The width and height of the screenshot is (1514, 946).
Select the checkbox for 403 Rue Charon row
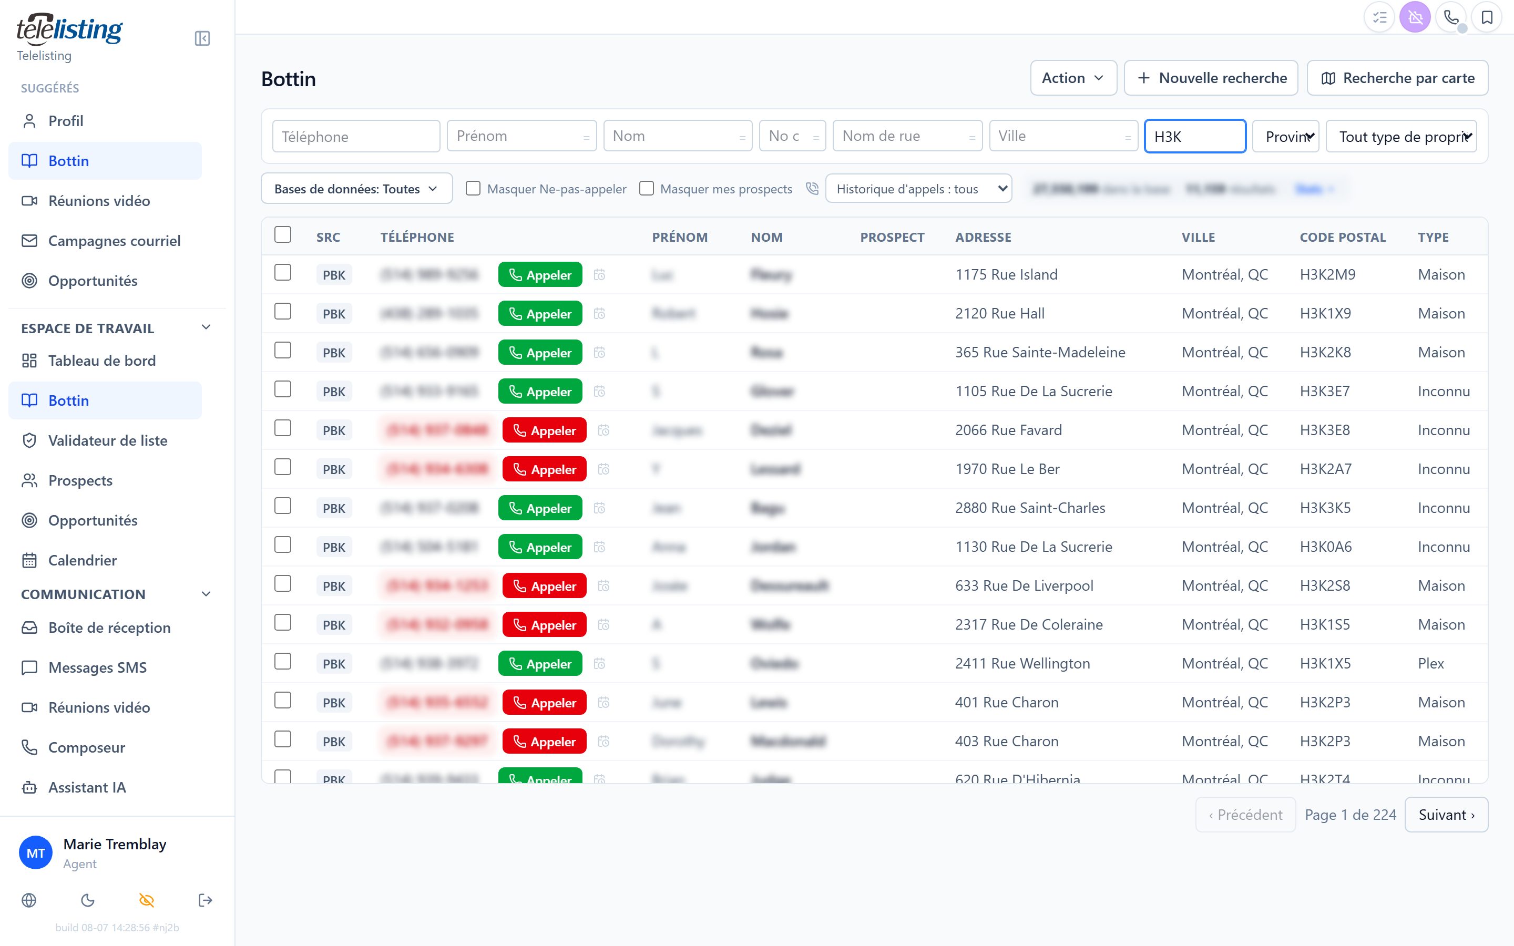pos(283,739)
